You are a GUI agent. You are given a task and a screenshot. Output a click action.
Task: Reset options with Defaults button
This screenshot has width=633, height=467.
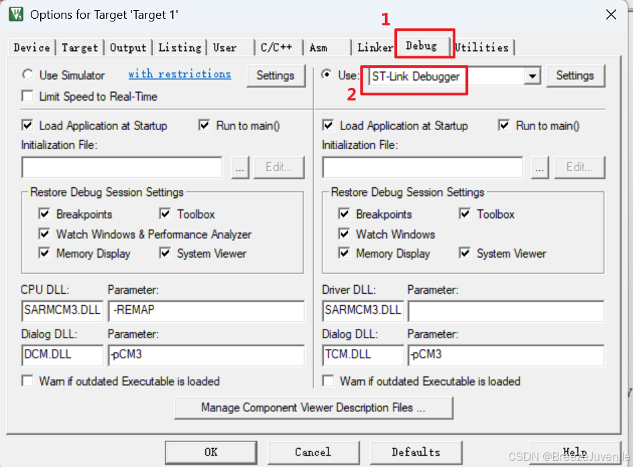click(416, 452)
